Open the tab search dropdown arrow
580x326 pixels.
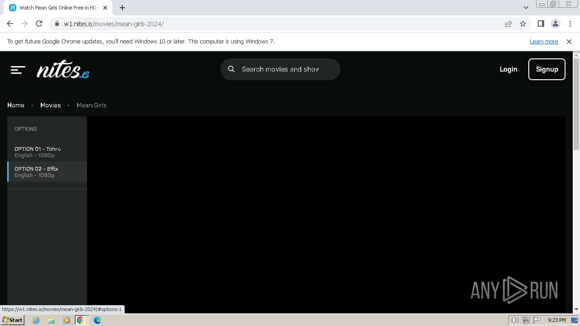[x=526, y=8]
